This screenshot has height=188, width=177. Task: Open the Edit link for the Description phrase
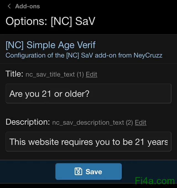tap(140, 122)
